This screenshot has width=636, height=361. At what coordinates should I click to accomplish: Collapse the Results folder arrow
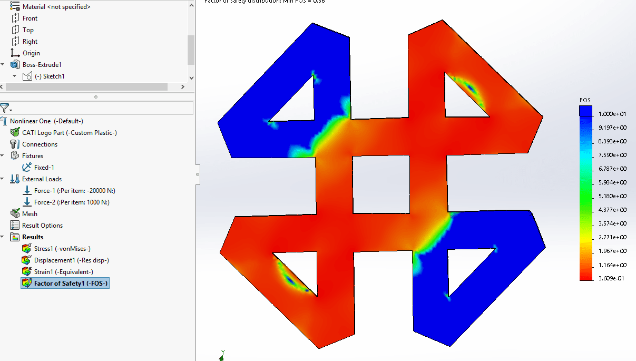click(3, 237)
